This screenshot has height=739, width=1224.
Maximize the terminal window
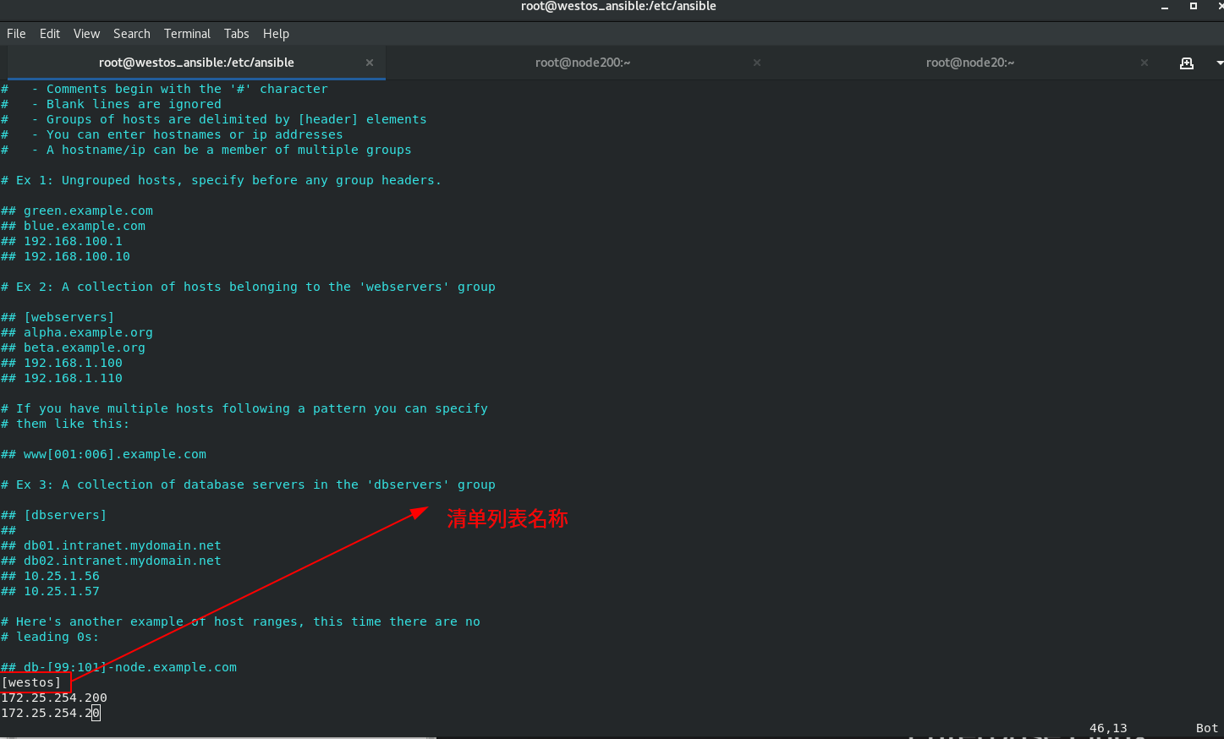pyautogui.click(x=1194, y=6)
